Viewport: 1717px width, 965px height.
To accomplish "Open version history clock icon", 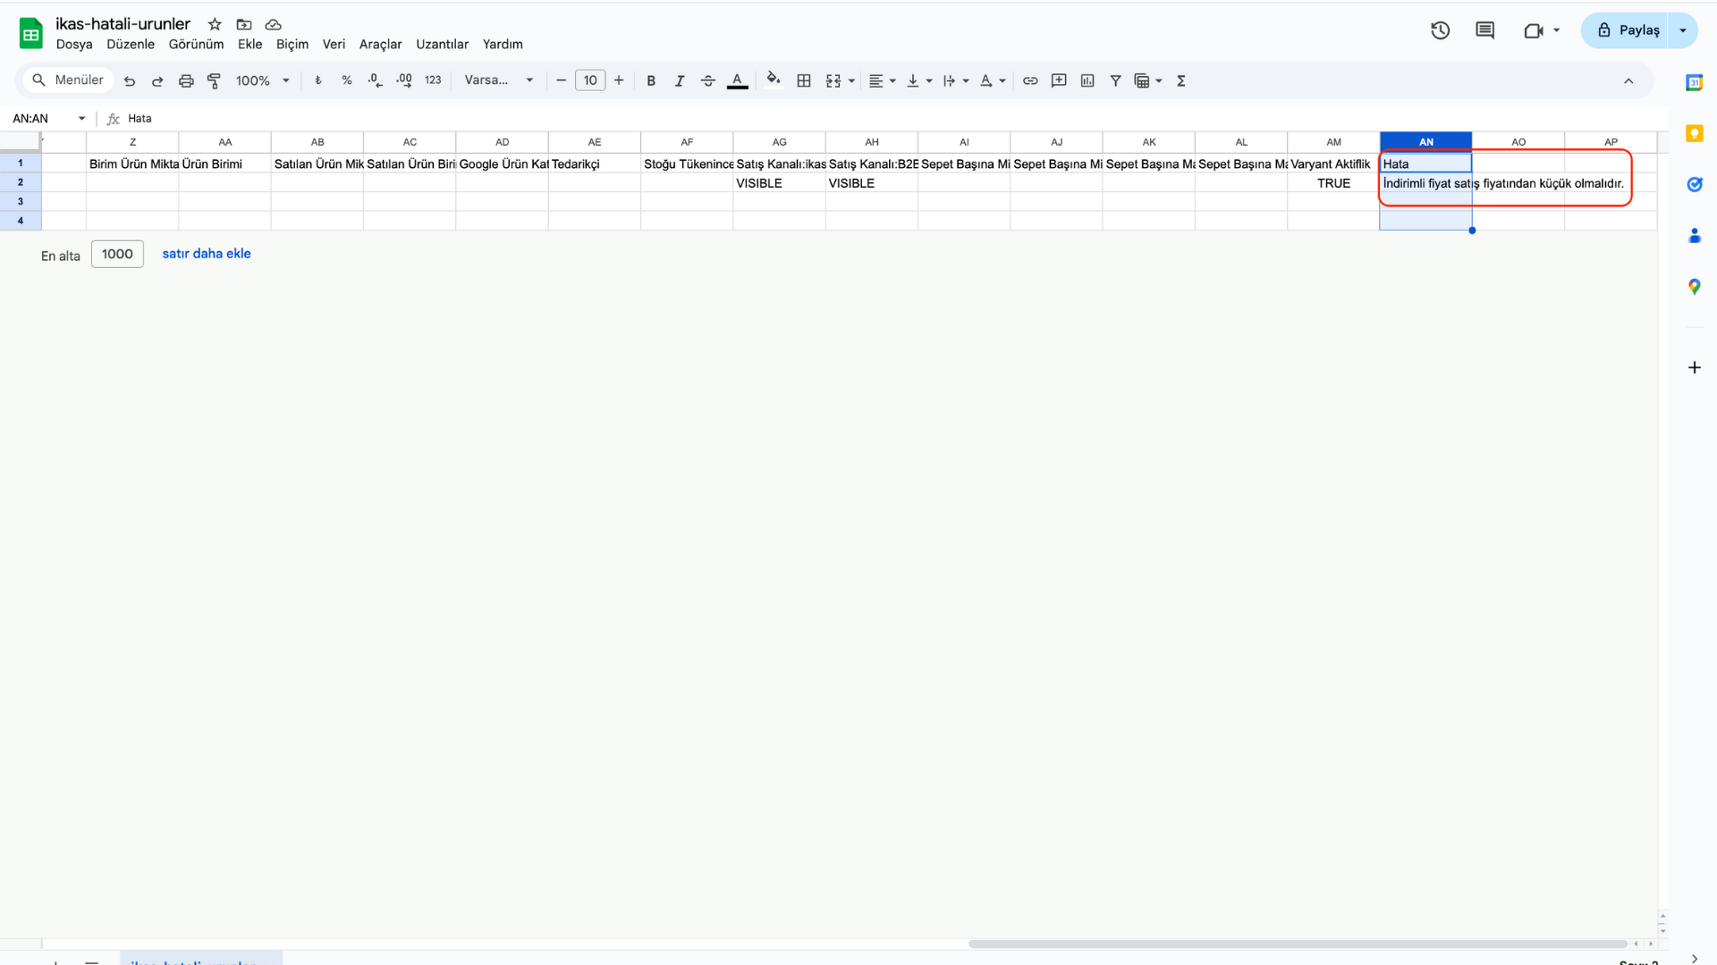I will tap(1440, 30).
